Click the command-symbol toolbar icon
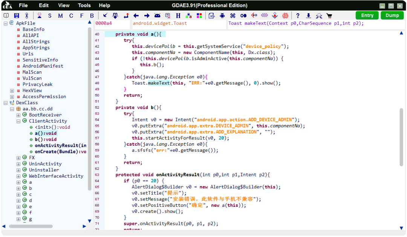This screenshot has width=407, height=237. pyautogui.click(x=233, y=15)
